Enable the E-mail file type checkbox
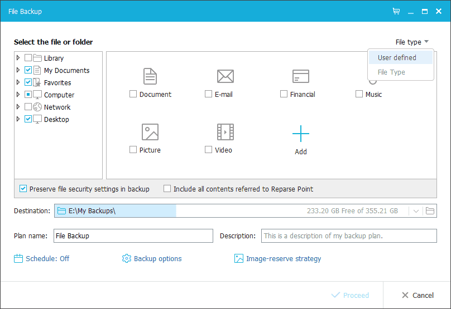 [x=208, y=94]
